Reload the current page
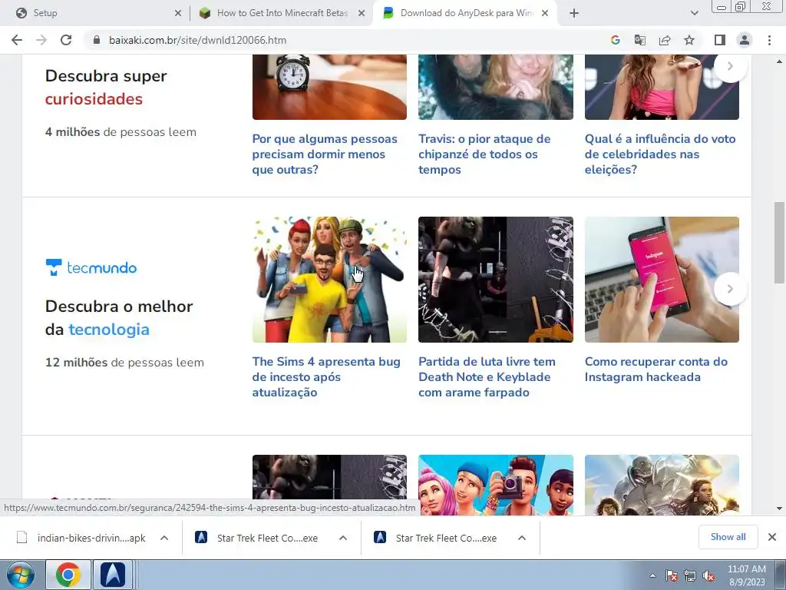The width and height of the screenshot is (786, 590). 66,40
